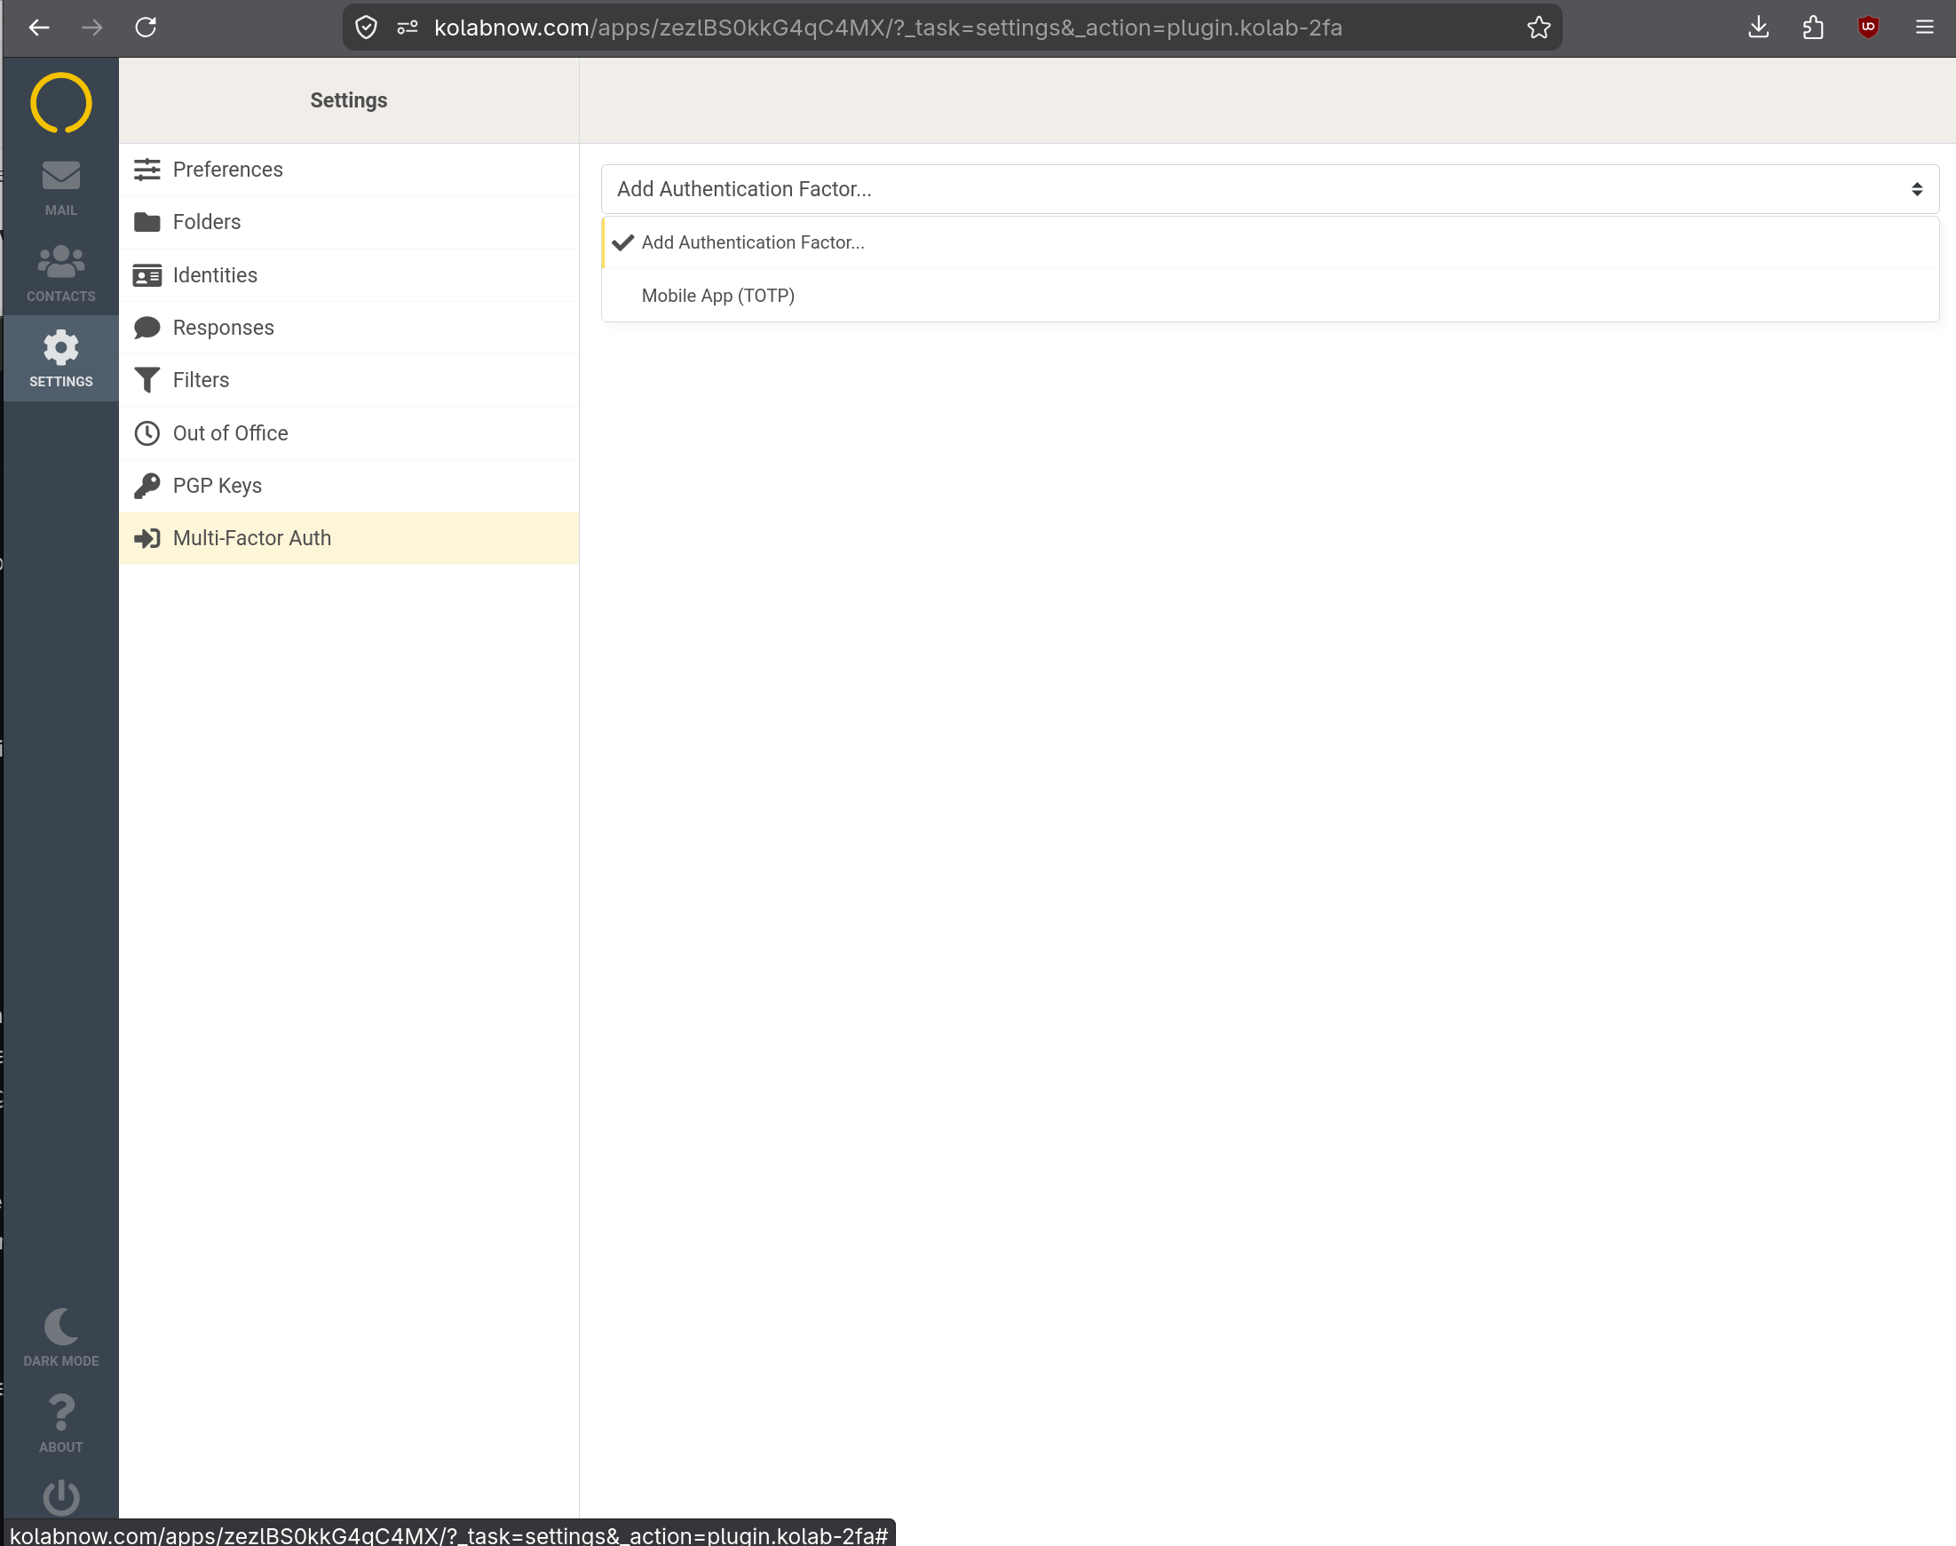Open Preferences settings section
This screenshot has width=1956, height=1546.
coord(227,170)
